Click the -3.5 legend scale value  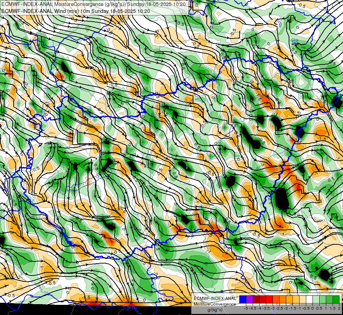point(266,308)
